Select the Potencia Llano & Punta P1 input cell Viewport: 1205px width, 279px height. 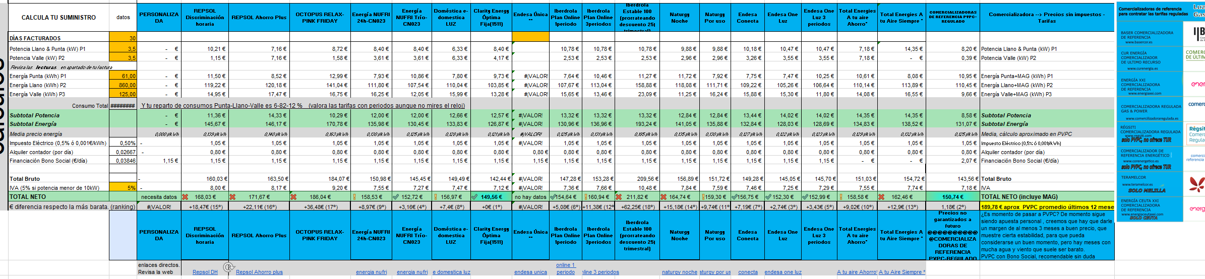pos(123,49)
